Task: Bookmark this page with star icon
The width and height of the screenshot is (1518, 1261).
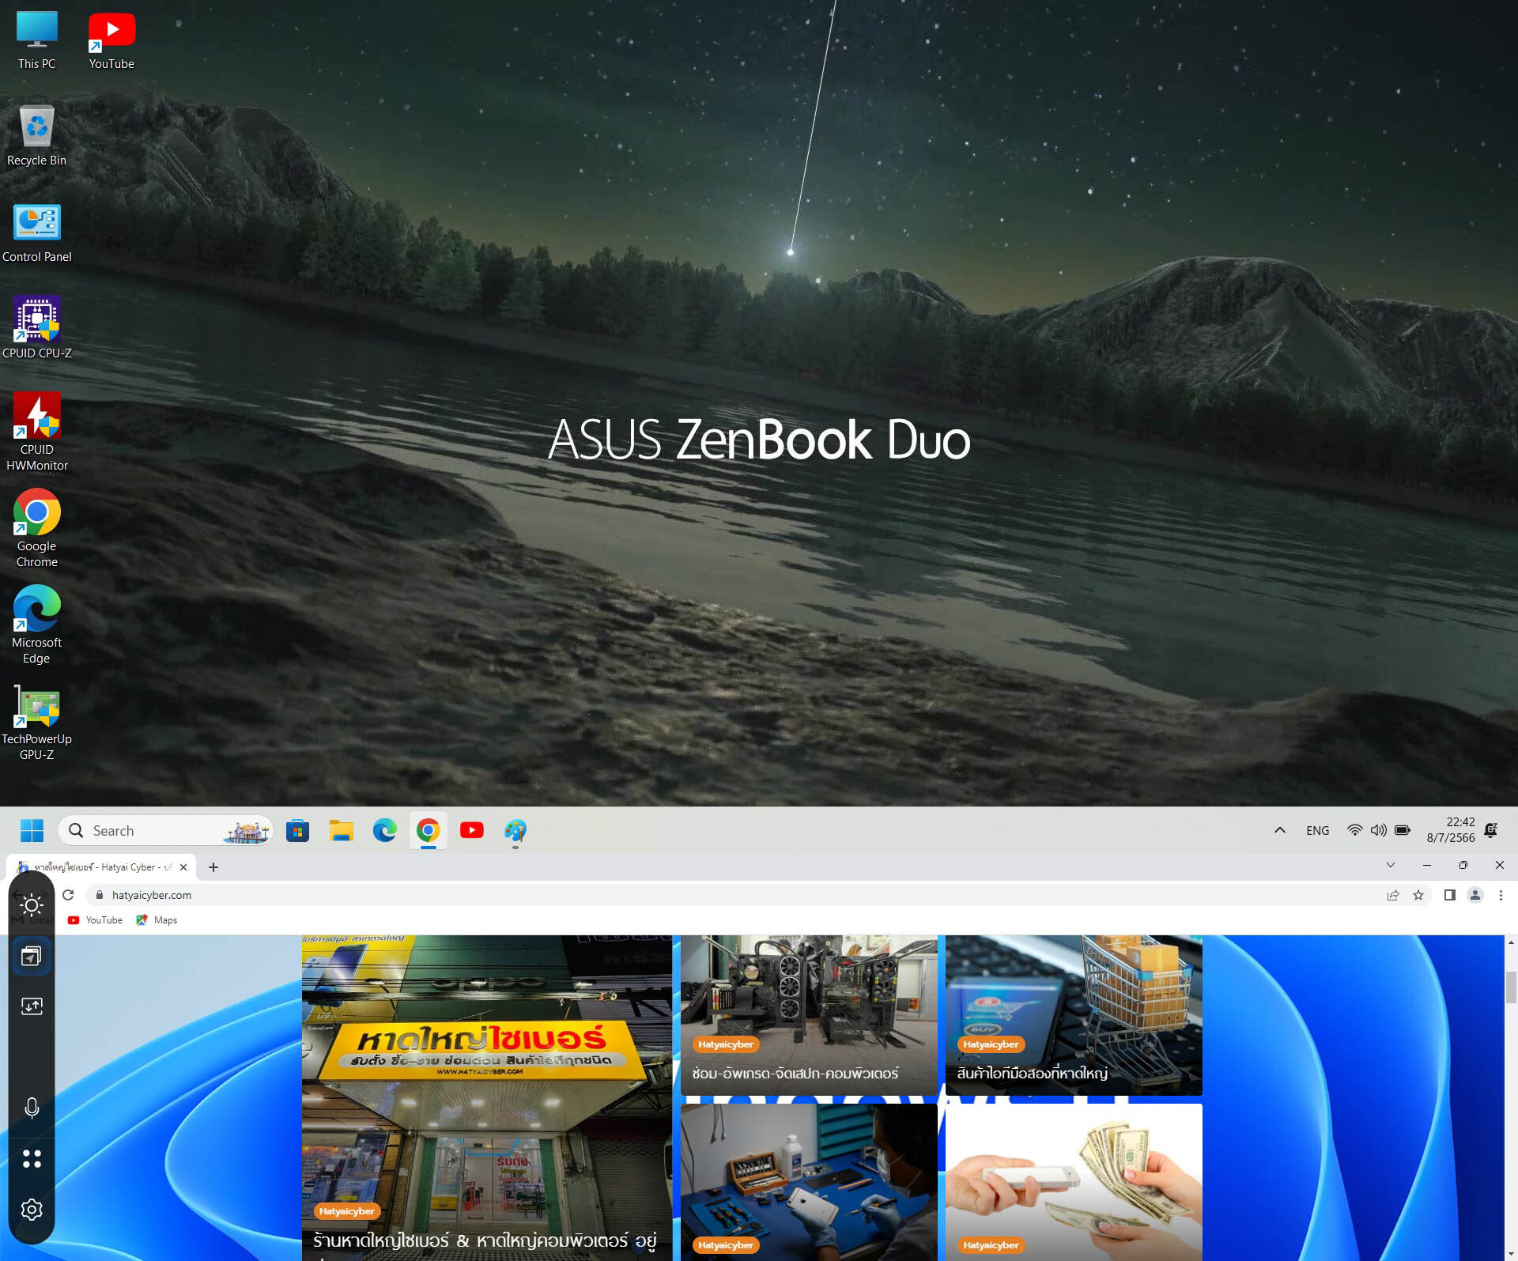Action: click(1418, 895)
